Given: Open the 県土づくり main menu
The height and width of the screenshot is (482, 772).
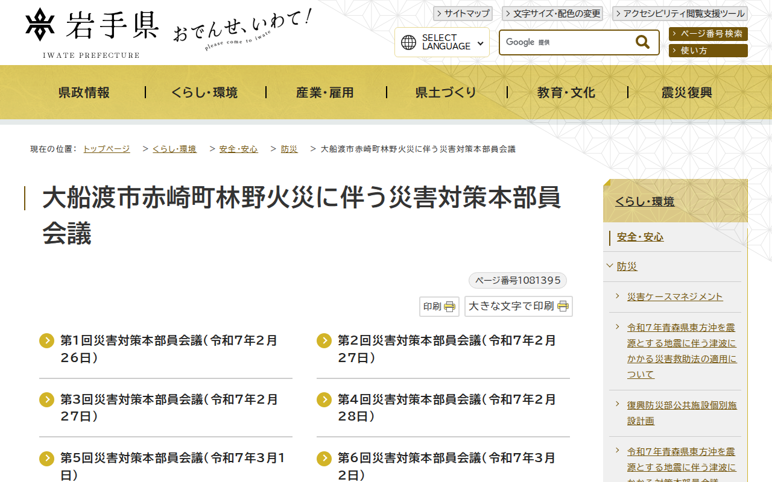Looking at the screenshot, I should tap(446, 93).
